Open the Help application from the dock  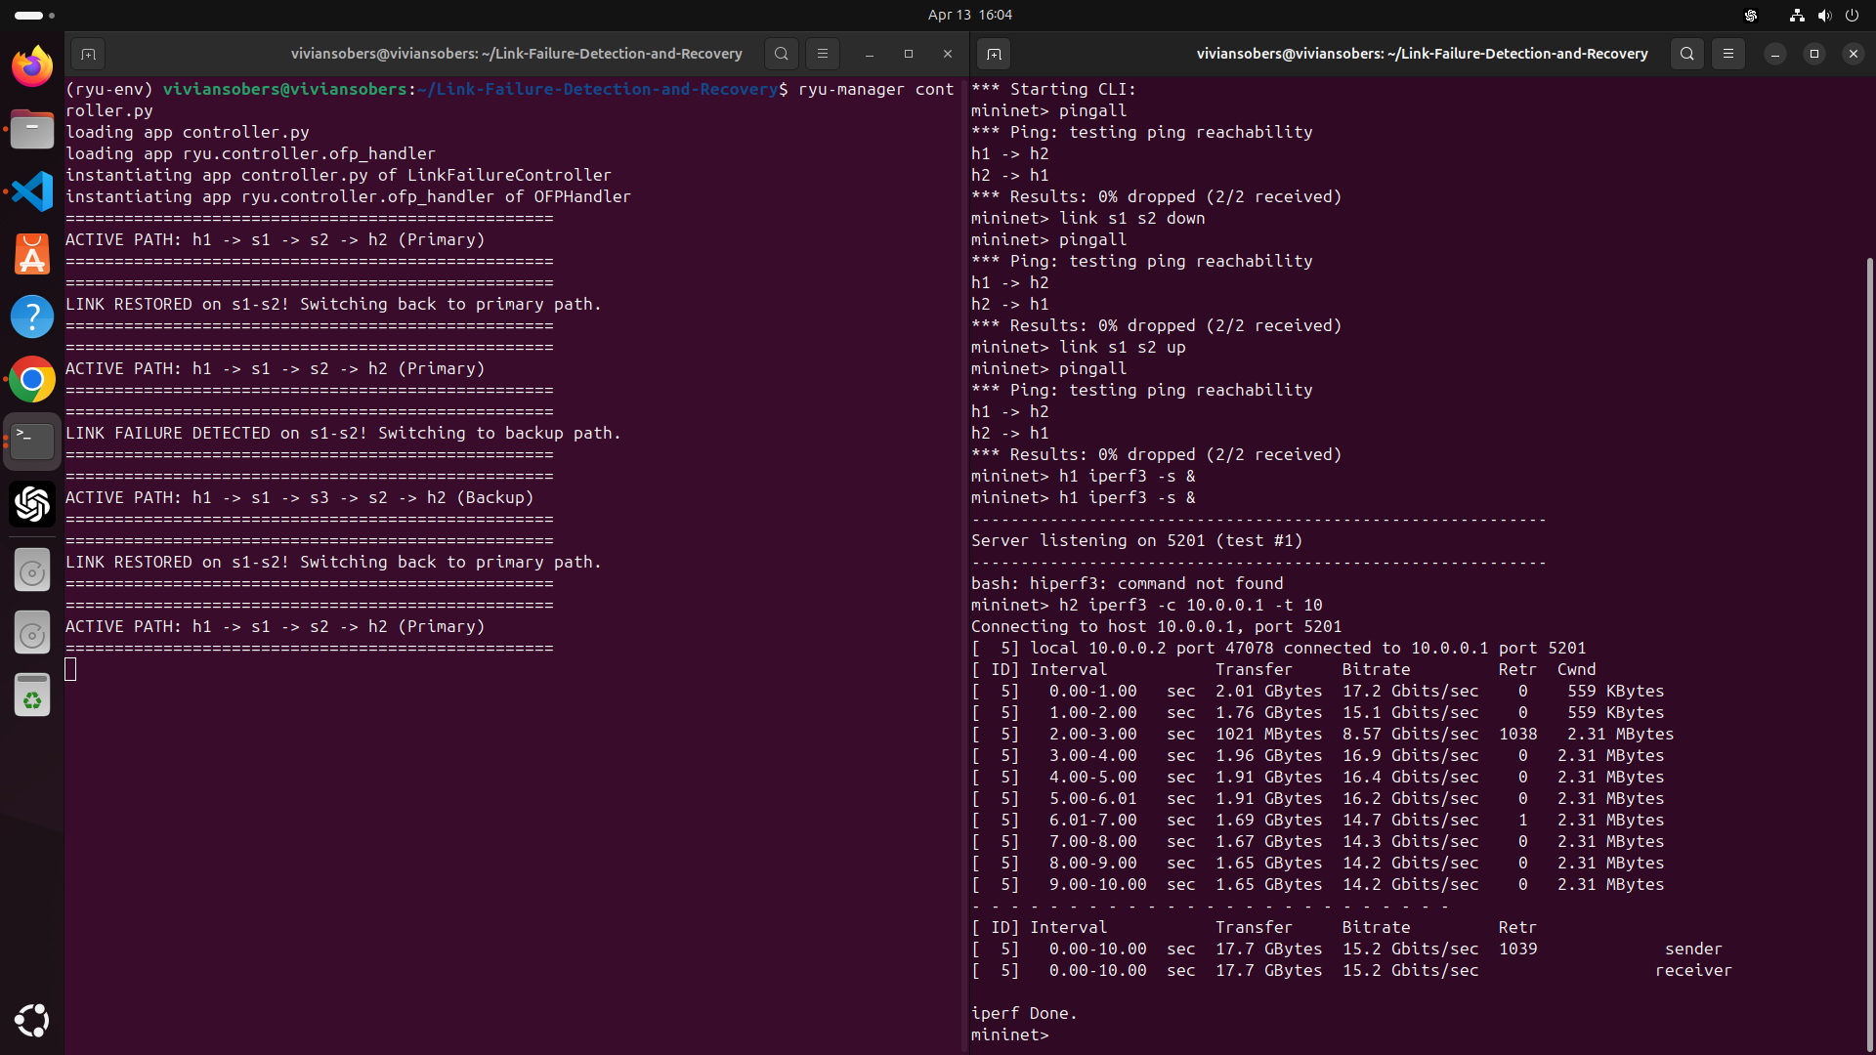pyautogui.click(x=32, y=316)
